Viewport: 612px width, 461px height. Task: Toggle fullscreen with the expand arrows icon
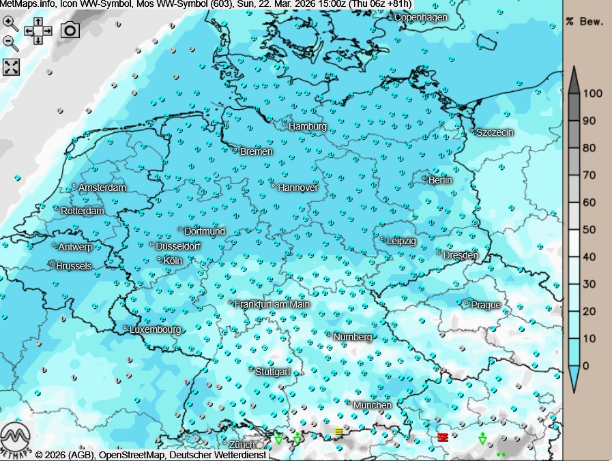point(12,67)
